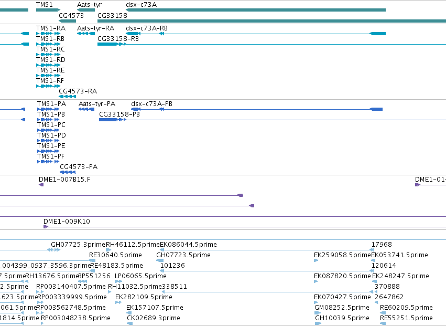The height and width of the screenshot is (326, 446).
Task: Click the Aats-tyr-RA transcript label
Action: point(95,28)
